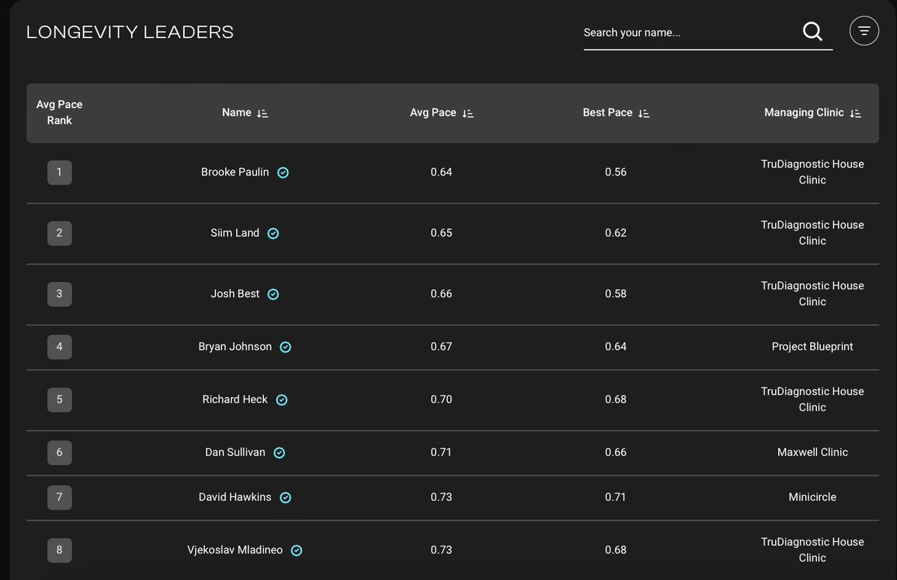Click Best Pace value 0.56
Viewport: 897px width, 580px height.
[x=616, y=172]
